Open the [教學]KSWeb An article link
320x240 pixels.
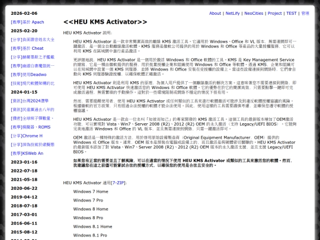(27, 153)
